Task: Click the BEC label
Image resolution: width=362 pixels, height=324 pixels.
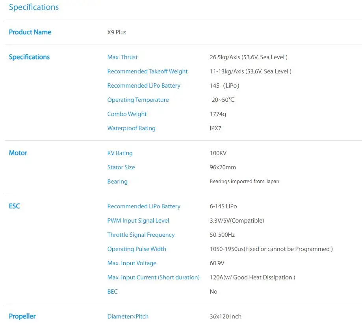Action: [x=112, y=292]
